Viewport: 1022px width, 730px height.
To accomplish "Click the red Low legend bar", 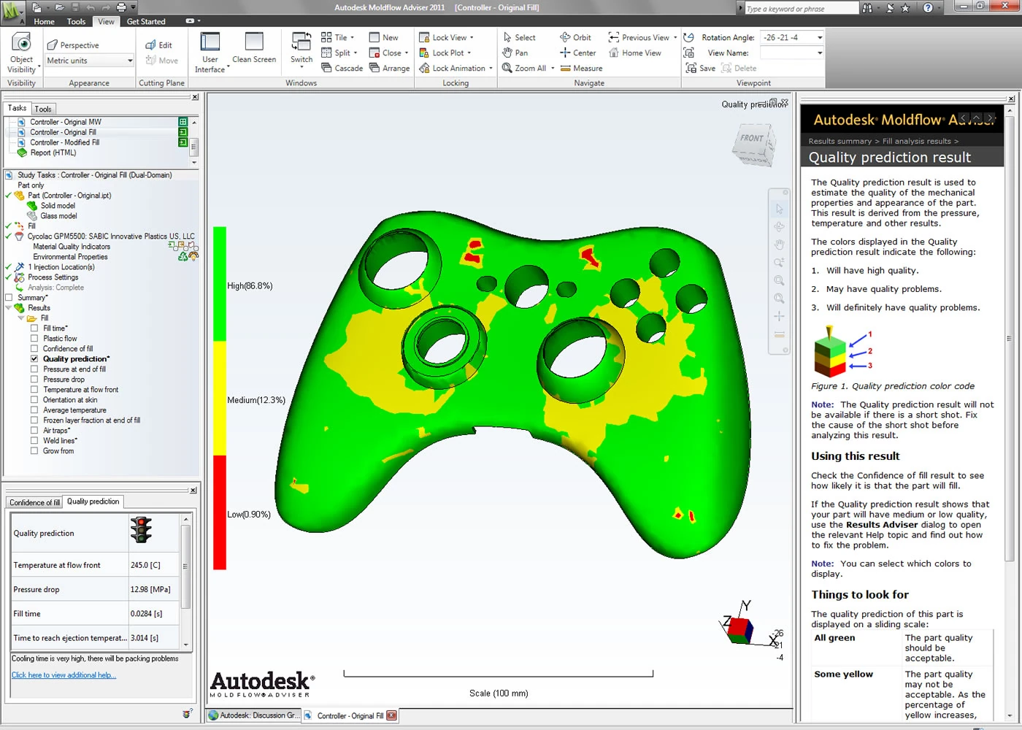I will (219, 512).
